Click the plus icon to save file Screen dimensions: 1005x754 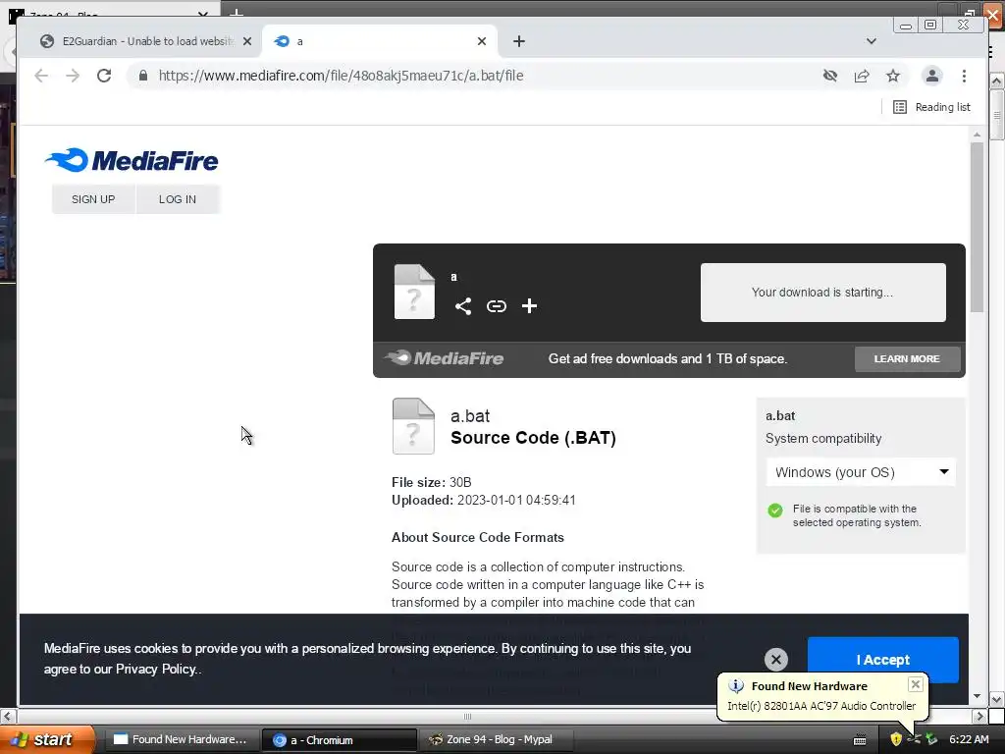[529, 306]
